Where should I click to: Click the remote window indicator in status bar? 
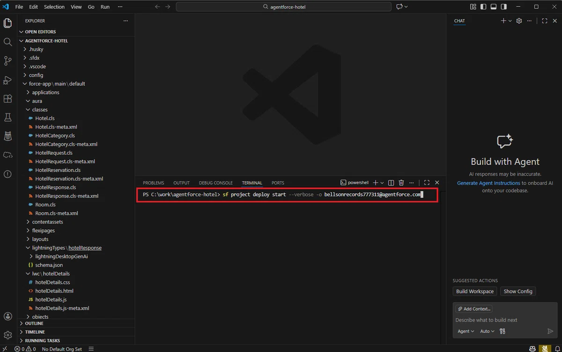[x=5, y=349]
